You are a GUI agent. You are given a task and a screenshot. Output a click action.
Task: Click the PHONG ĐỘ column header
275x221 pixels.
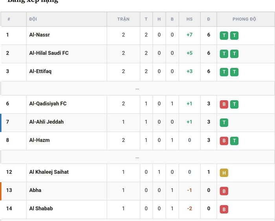(x=244, y=19)
